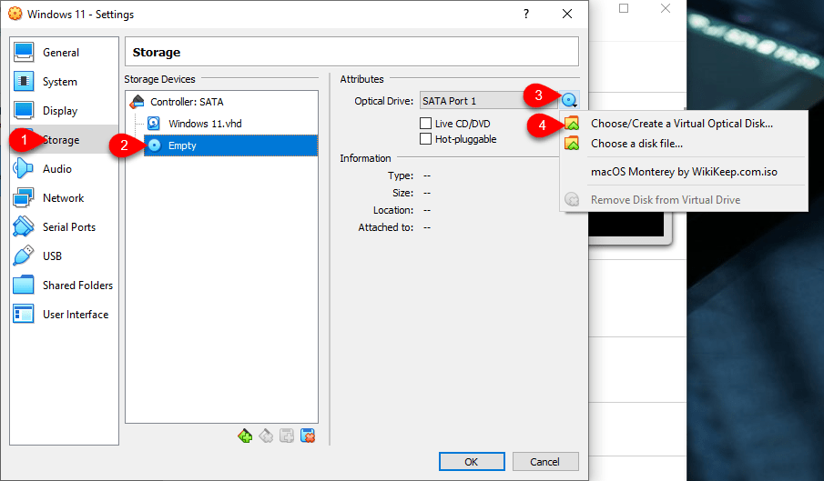Select the Controller: SATA tree node
824x481 pixels.
click(221, 102)
